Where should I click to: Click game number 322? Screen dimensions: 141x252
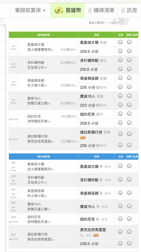pos(13,203)
